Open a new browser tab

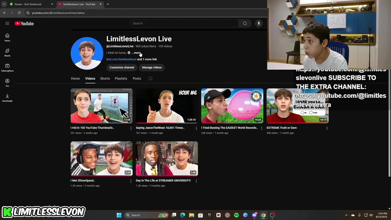108,4
